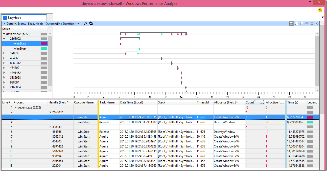Click the cyan win:Stop series color swatch
Viewport: 327px width, 171px height.
pos(44,49)
